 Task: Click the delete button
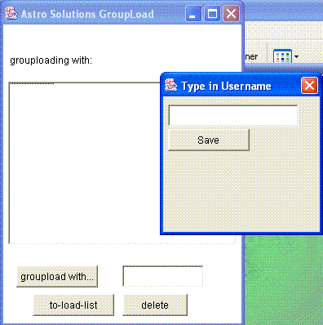click(155, 305)
